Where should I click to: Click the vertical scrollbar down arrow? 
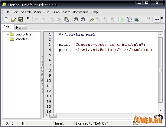coord(160,110)
